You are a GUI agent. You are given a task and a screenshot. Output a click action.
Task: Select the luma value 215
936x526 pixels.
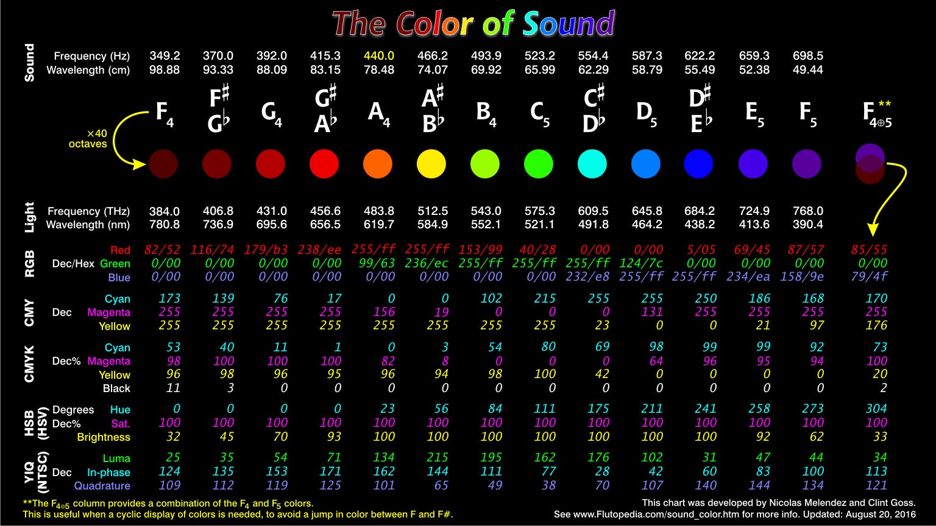[x=438, y=457]
